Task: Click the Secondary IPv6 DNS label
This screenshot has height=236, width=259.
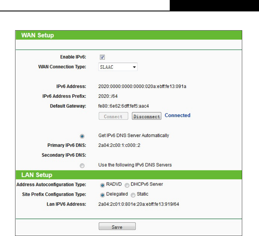Action: [x=64, y=155]
